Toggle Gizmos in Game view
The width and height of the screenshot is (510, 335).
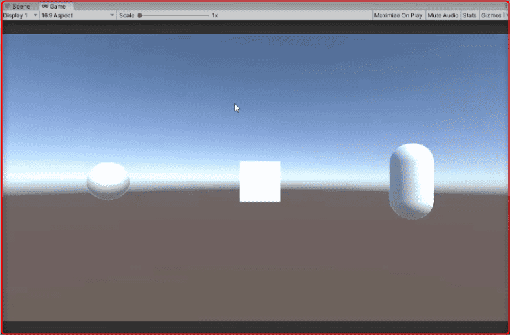[x=491, y=15]
